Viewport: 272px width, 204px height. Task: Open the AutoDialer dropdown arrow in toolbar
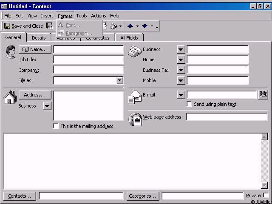pos(121,26)
